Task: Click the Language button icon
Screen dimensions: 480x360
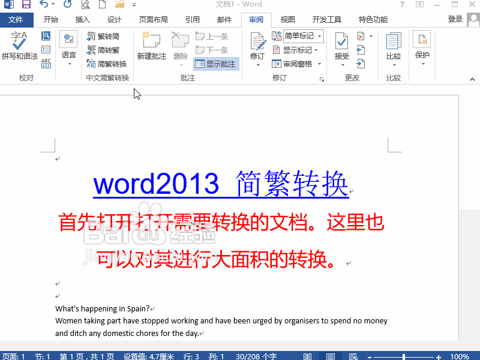Action: tap(68, 39)
